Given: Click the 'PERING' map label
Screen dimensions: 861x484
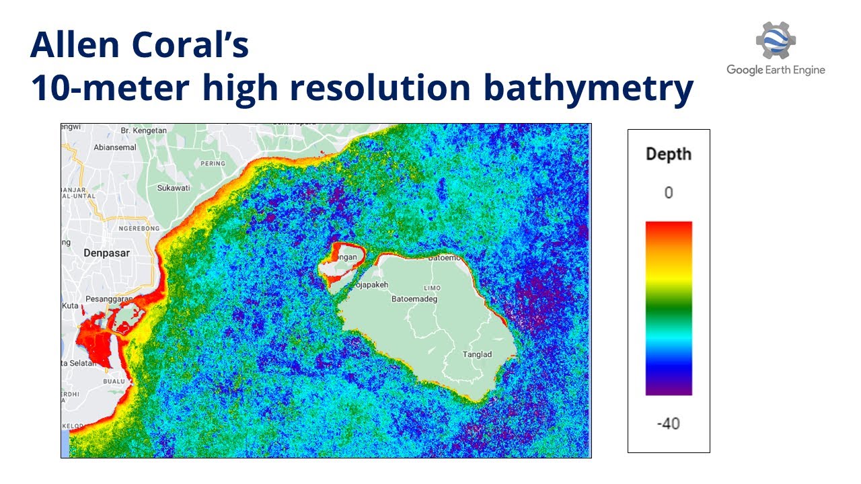Looking at the screenshot, I should [x=213, y=163].
